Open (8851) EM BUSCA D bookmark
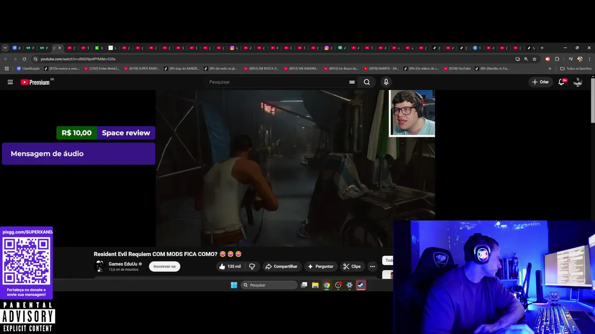The height and width of the screenshot is (334, 595). (261, 69)
